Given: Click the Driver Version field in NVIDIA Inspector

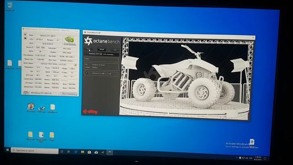Looking at the screenshot, I should pos(54,64).
